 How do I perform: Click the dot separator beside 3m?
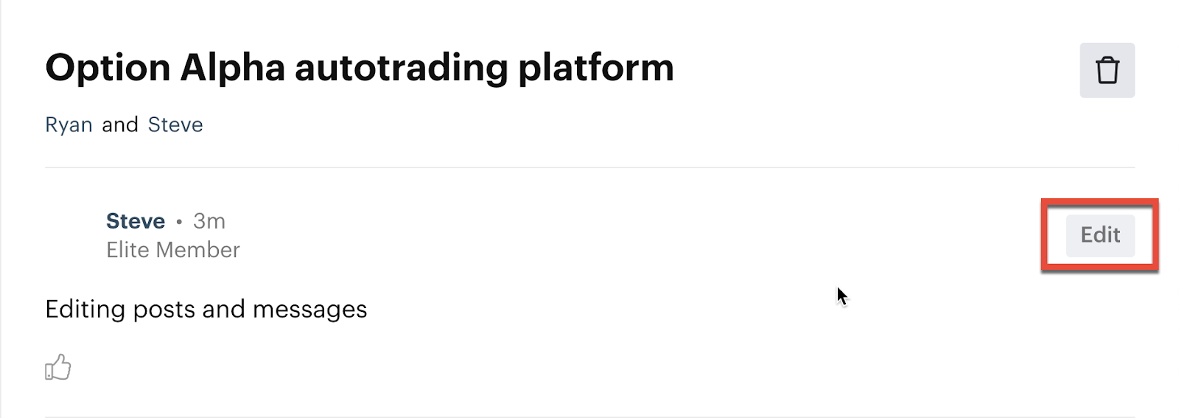(x=179, y=222)
